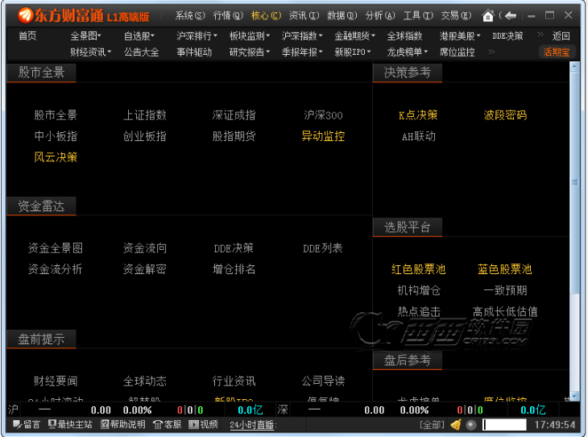Click 客服 customer service phone icon
Screen dimensions: 588x437
158,425
